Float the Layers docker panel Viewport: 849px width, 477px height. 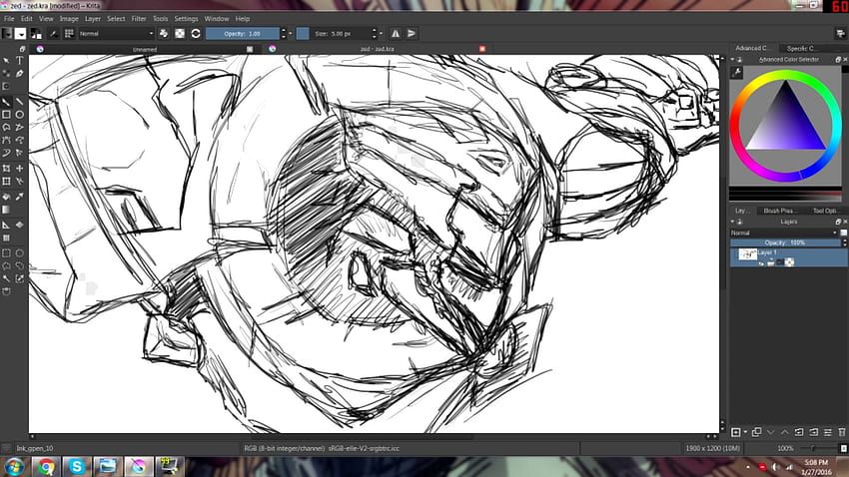[838, 222]
